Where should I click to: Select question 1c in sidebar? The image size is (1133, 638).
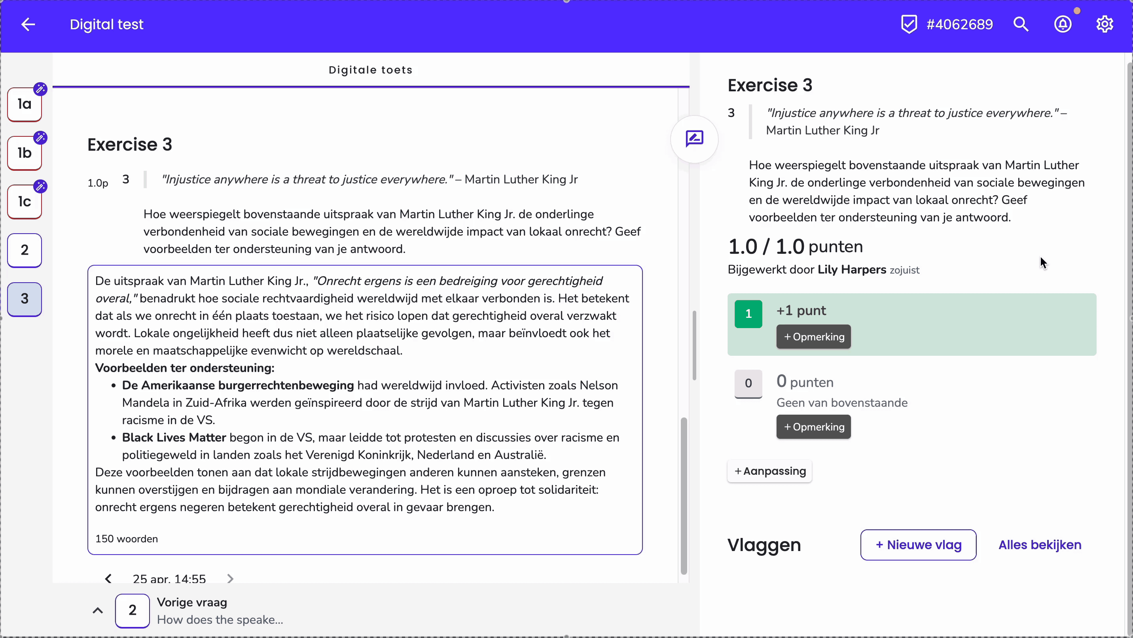(x=25, y=202)
